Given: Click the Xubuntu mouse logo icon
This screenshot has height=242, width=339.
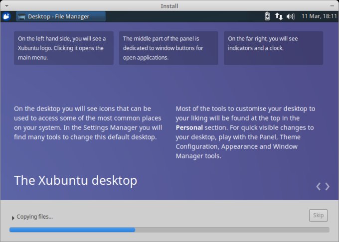Looking at the screenshot, I should click(x=6, y=16).
